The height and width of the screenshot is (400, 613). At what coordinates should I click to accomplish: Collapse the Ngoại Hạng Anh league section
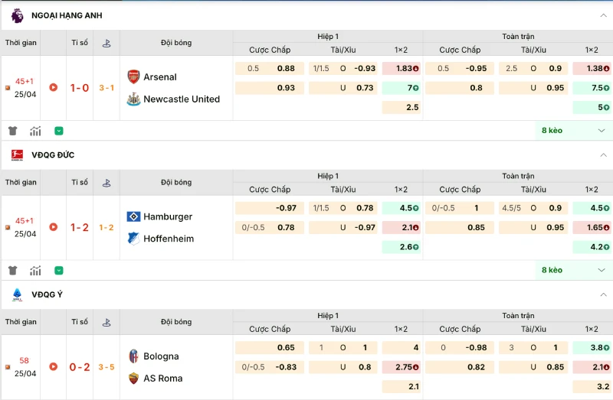pyautogui.click(x=602, y=15)
